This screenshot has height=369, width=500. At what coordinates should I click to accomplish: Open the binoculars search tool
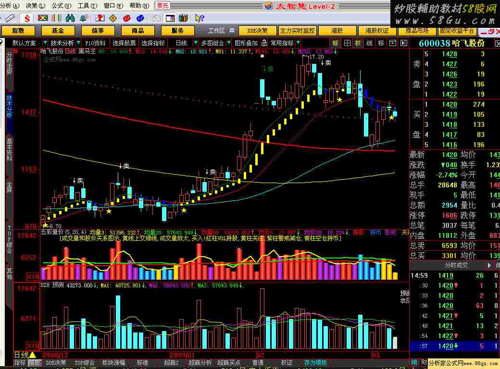click(70, 18)
